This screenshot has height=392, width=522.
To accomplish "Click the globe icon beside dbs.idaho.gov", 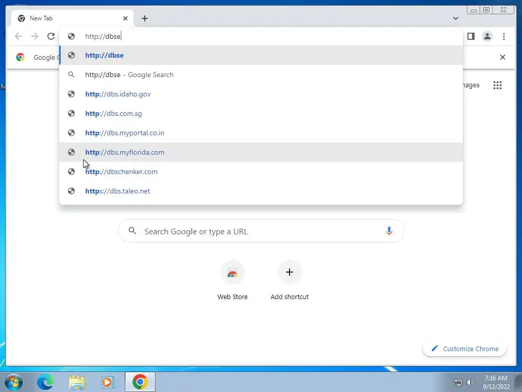I will click(x=71, y=94).
